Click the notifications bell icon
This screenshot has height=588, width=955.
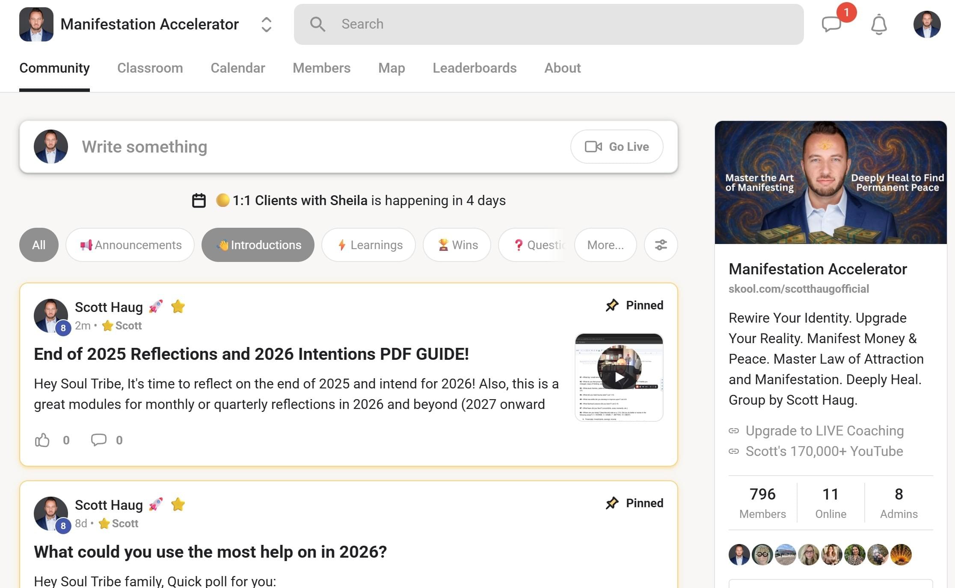[879, 24]
